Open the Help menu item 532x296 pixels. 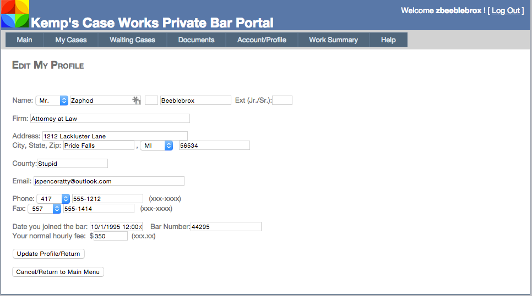(x=388, y=40)
